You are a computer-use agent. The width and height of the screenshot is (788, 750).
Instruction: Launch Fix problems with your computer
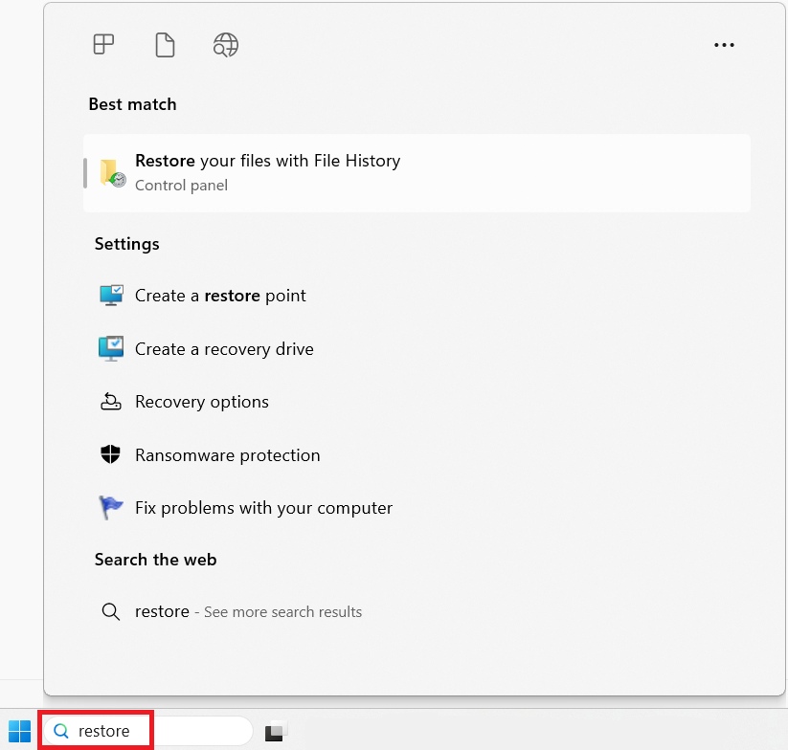click(264, 507)
